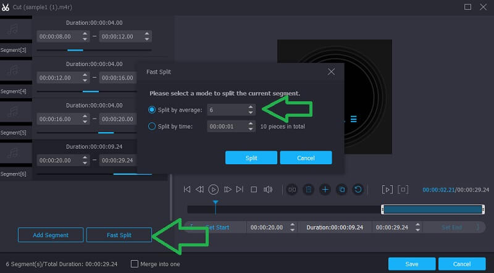
Task: Enable the Merge into one checkbox
Action: coord(135,264)
